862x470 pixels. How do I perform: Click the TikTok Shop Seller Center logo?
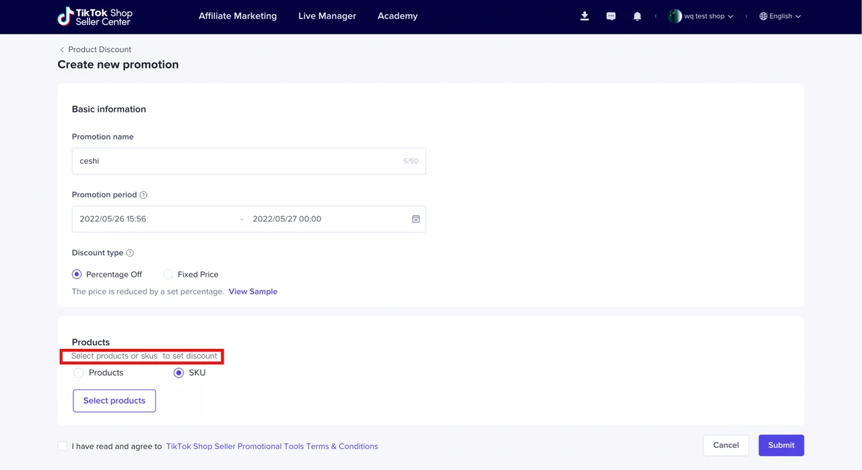click(x=95, y=17)
